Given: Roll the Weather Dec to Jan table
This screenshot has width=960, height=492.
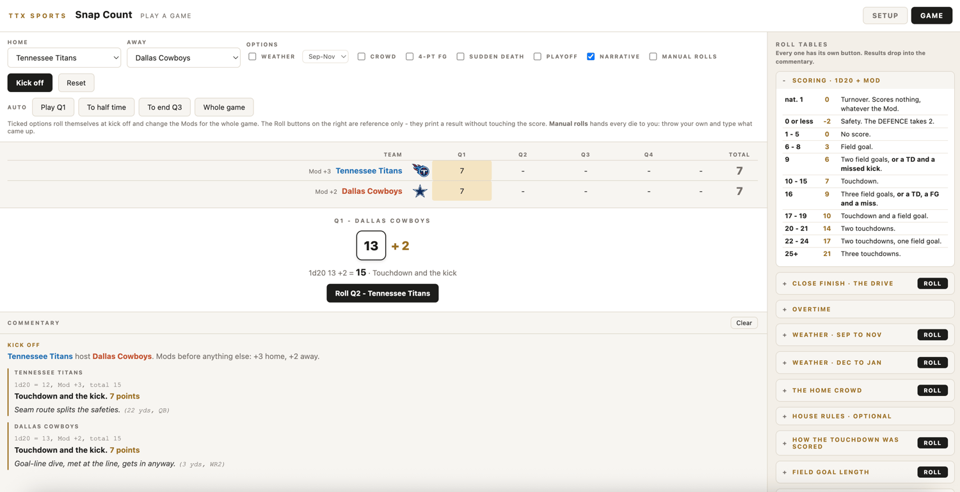Looking at the screenshot, I should (x=932, y=363).
